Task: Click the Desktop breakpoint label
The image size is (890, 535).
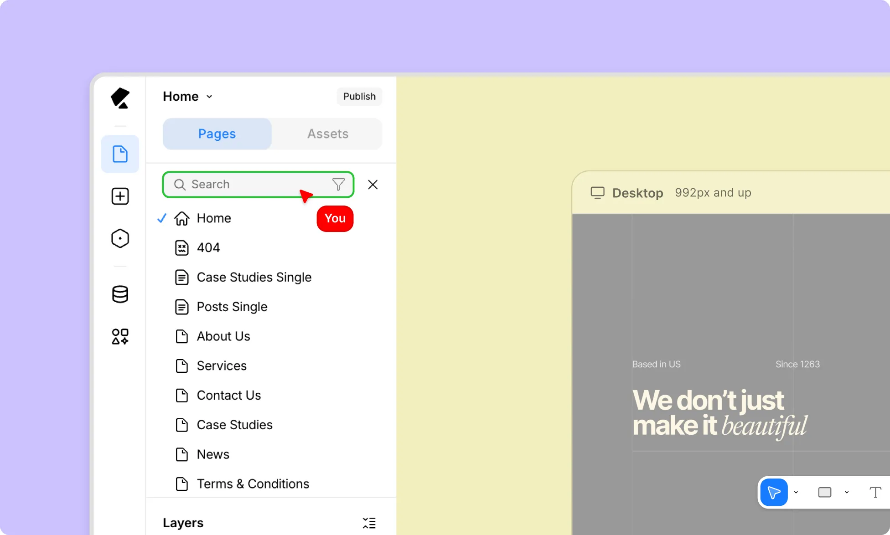Action: pyautogui.click(x=638, y=193)
